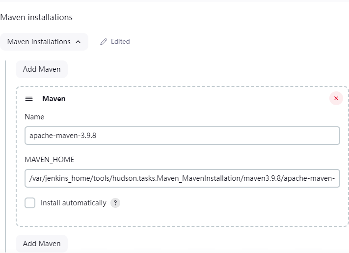The height and width of the screenshot is (253, 349).
Task: Click the end of the MAVEN_HOME path text
Action: [x=334, y=179]
